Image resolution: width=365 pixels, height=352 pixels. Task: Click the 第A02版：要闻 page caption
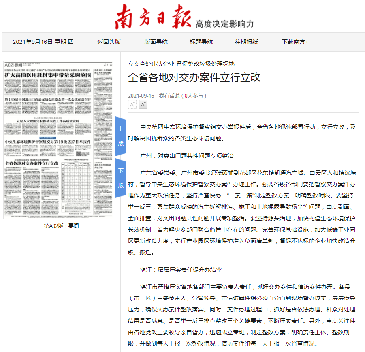coord(61,226)
